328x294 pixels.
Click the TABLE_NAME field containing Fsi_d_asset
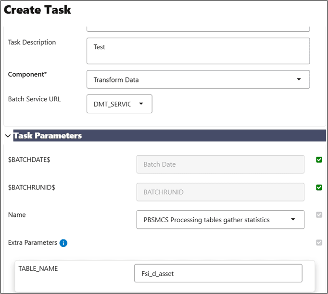coord(218,273)
